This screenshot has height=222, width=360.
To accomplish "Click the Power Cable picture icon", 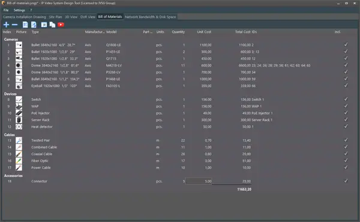I will (x=19, y=167).
